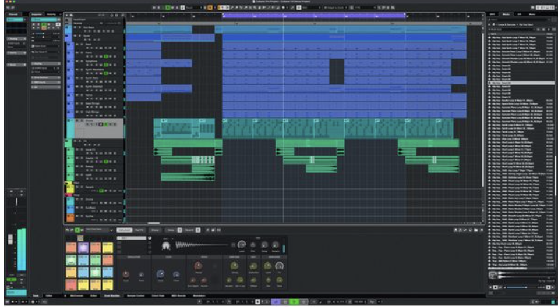Click the large round dial left of waveform
This screenshot has width=558, height=307.
pos(165,245)
